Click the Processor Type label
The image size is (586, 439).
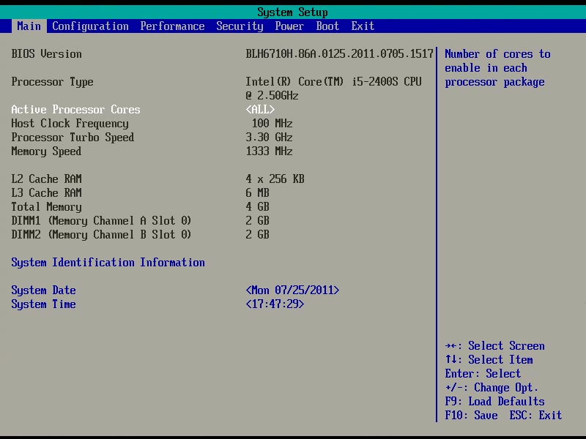52,82
